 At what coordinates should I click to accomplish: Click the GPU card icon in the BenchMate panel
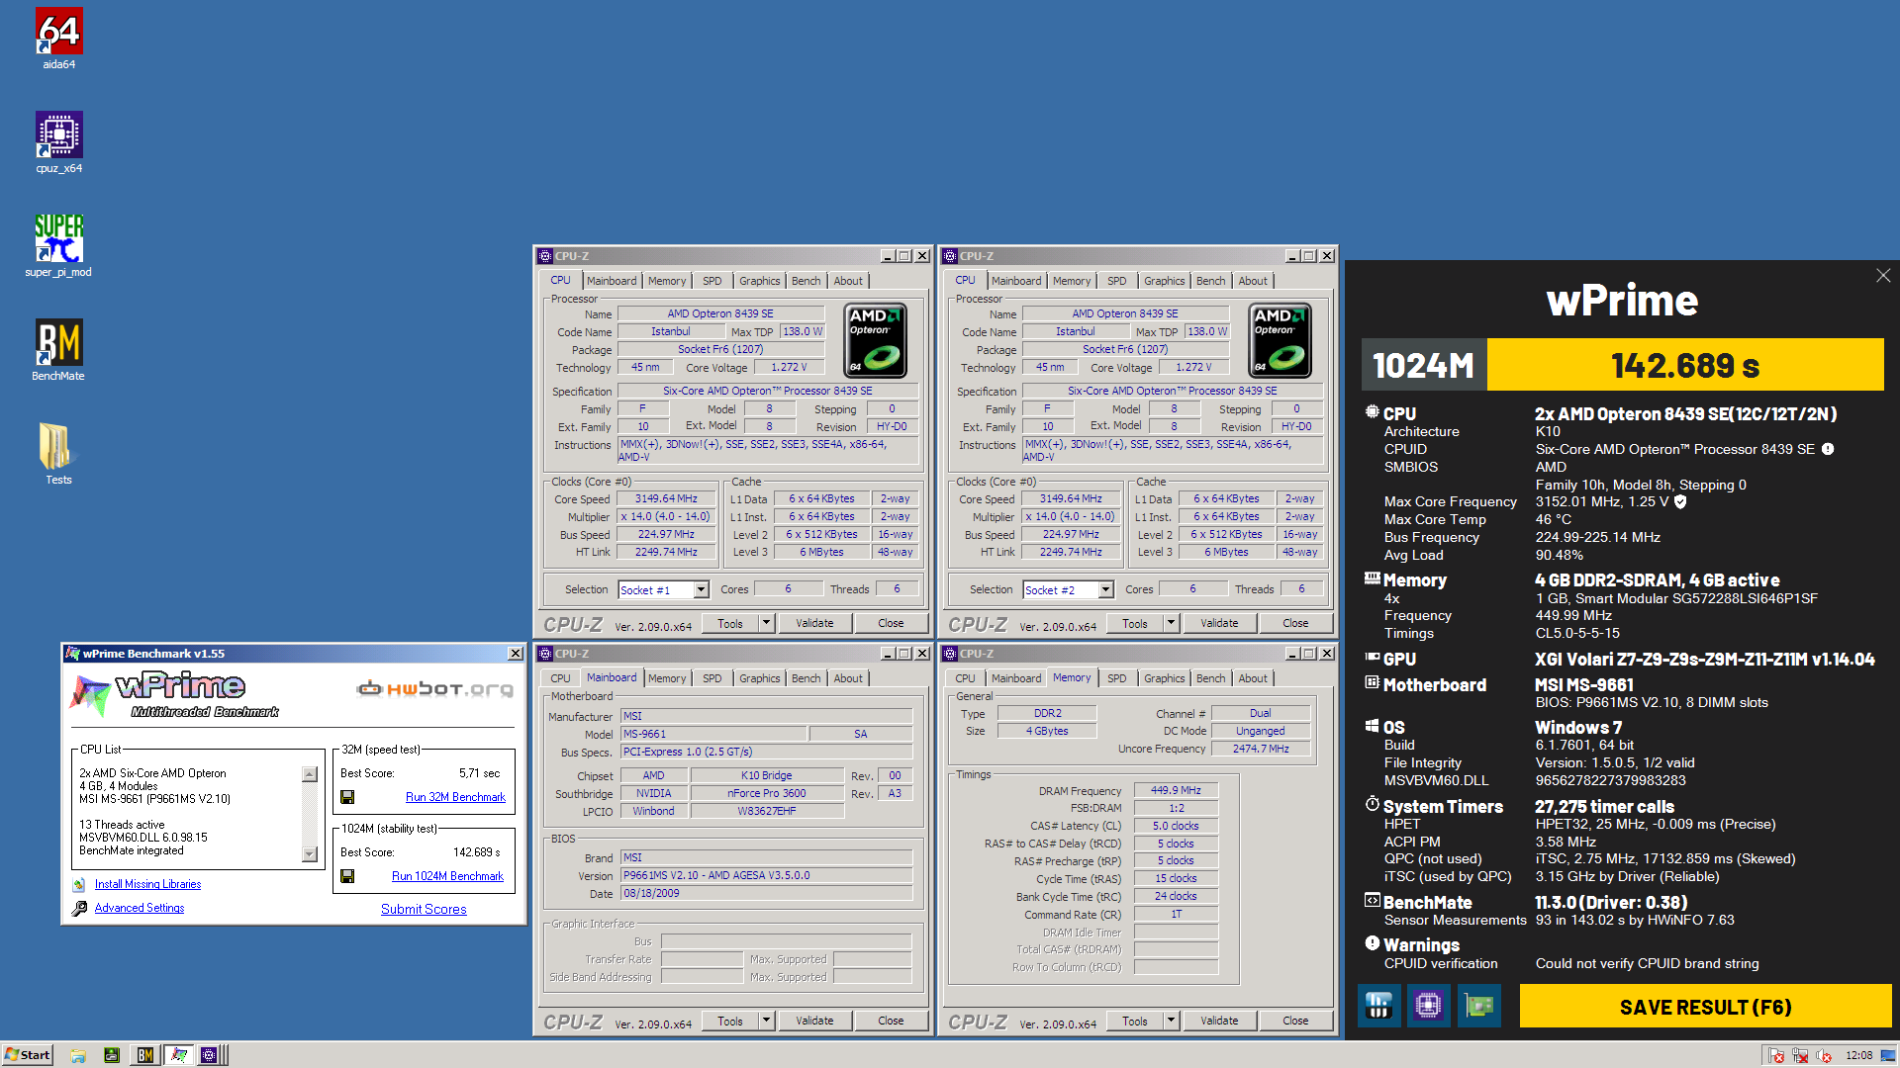pos(1478,1006)
